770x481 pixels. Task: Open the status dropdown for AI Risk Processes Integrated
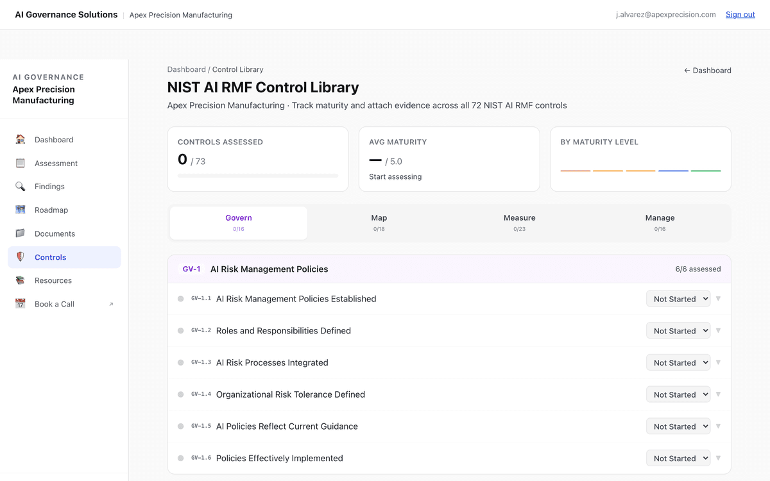click(x=678, y=362)
